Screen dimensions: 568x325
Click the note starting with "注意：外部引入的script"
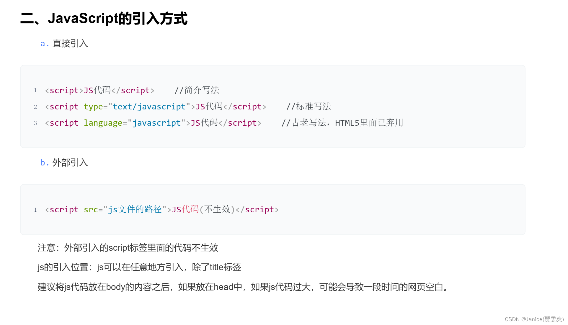[128, 248]
